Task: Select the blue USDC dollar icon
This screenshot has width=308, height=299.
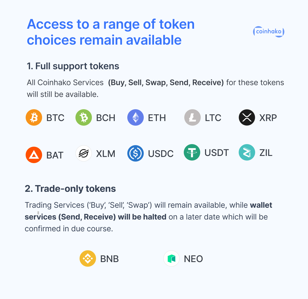Action: click(x=136, y=153)
